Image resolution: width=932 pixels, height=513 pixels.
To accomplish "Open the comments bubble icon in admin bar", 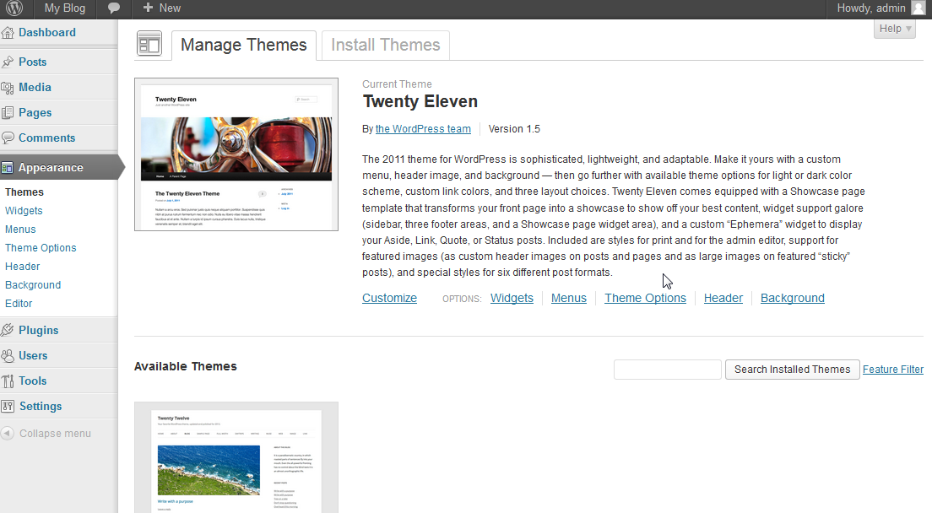I will pos(114,8).
